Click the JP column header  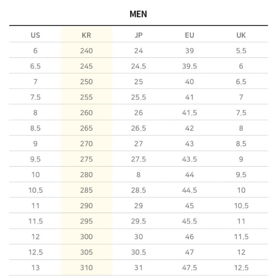pyautogui.click(x=138, y=35)
